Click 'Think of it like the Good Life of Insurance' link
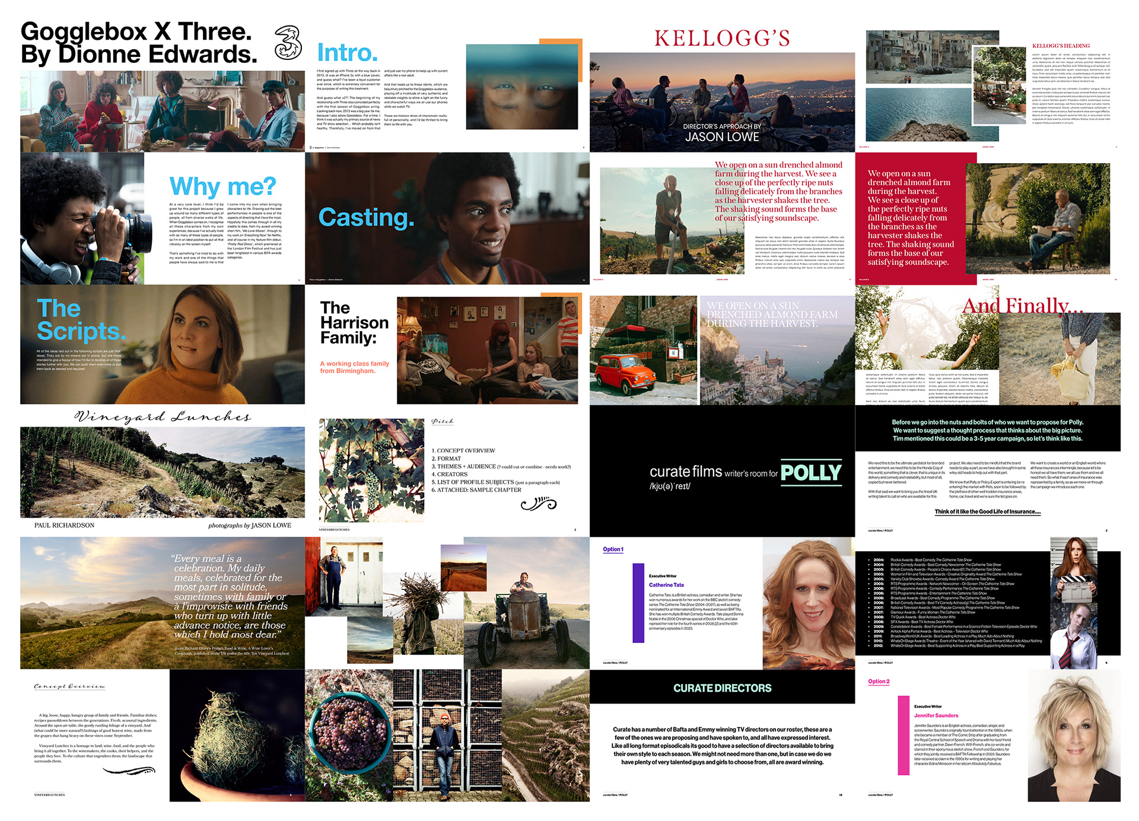Image resolution: width=1139 pixels, height=821 pixels. pos(988,511)
